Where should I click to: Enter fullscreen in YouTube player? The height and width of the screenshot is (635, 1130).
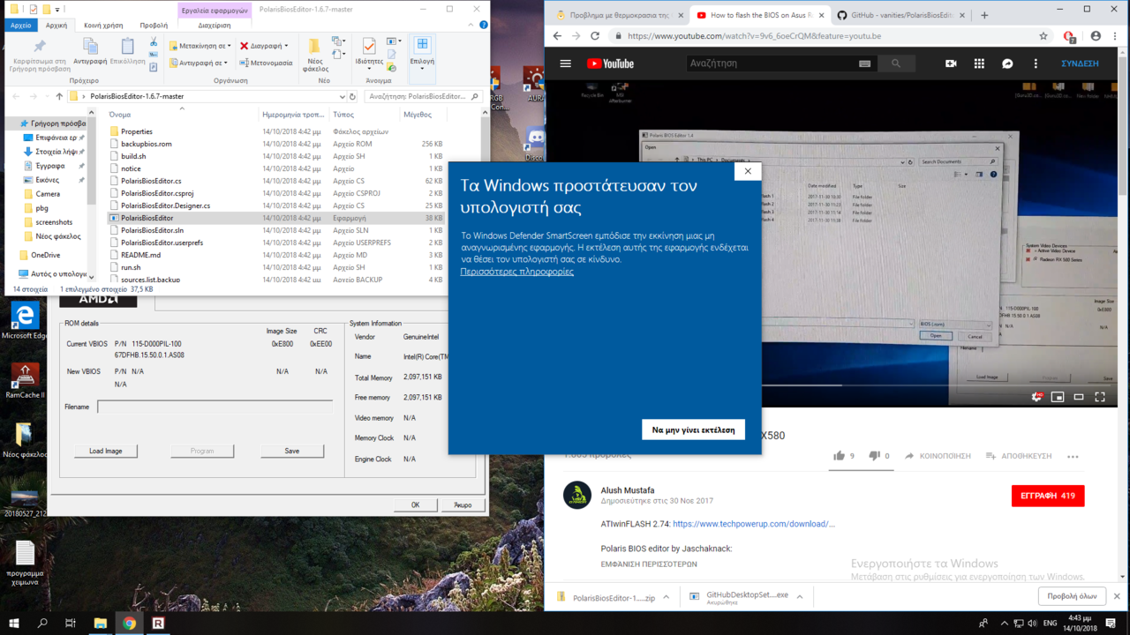[x=1100, y=397]
